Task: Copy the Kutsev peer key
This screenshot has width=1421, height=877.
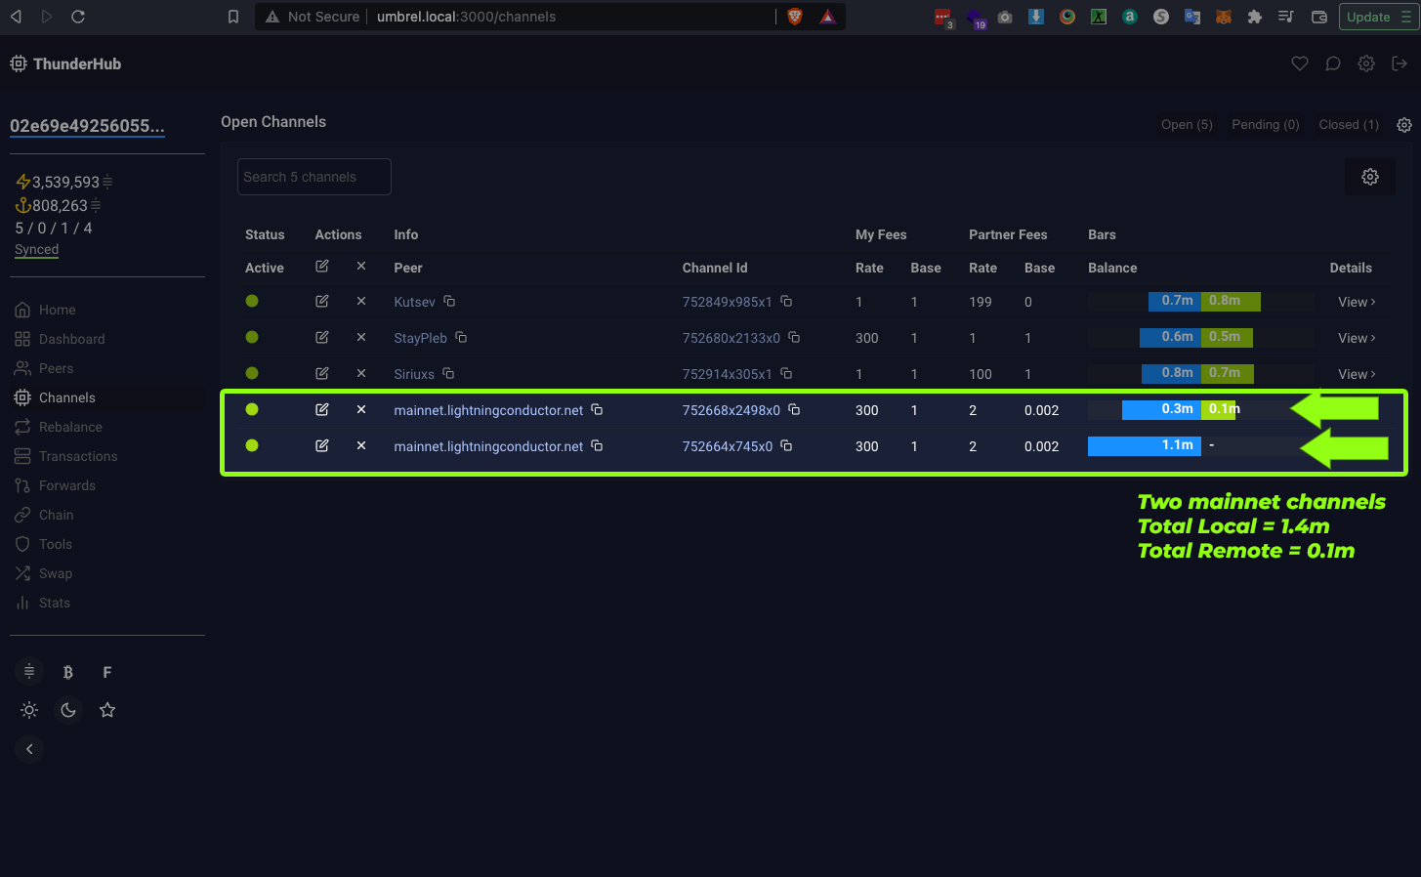Action: 449,301
